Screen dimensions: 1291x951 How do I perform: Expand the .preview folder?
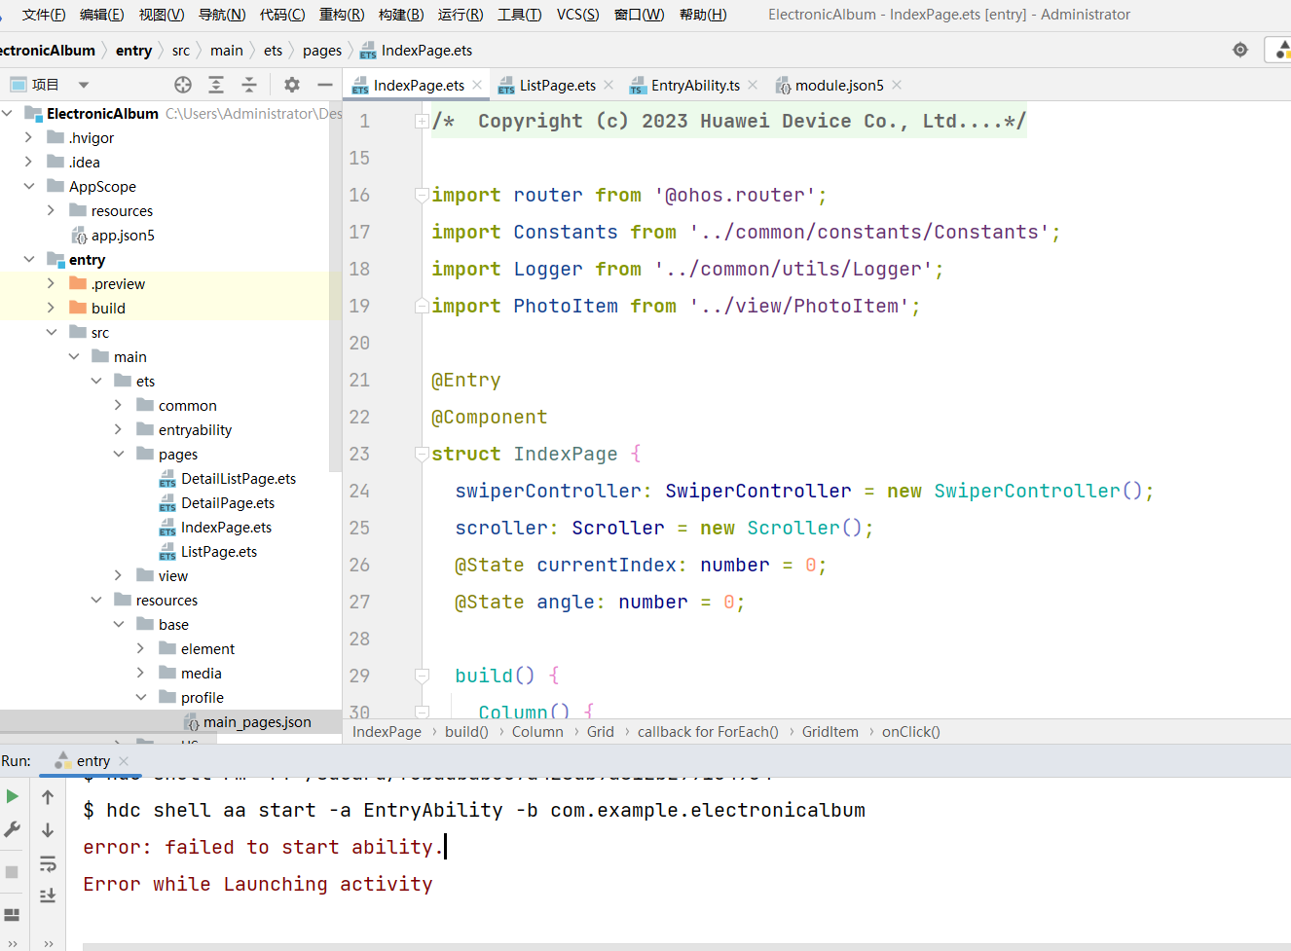pyautogui.click(x=52, y=283)
